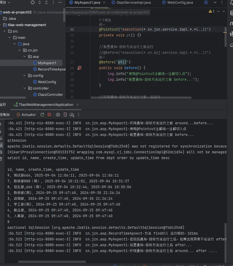This screenshot has width=233, height=266.
Task: Click the editor vertical scrollbar
Action: coord(226,37)
